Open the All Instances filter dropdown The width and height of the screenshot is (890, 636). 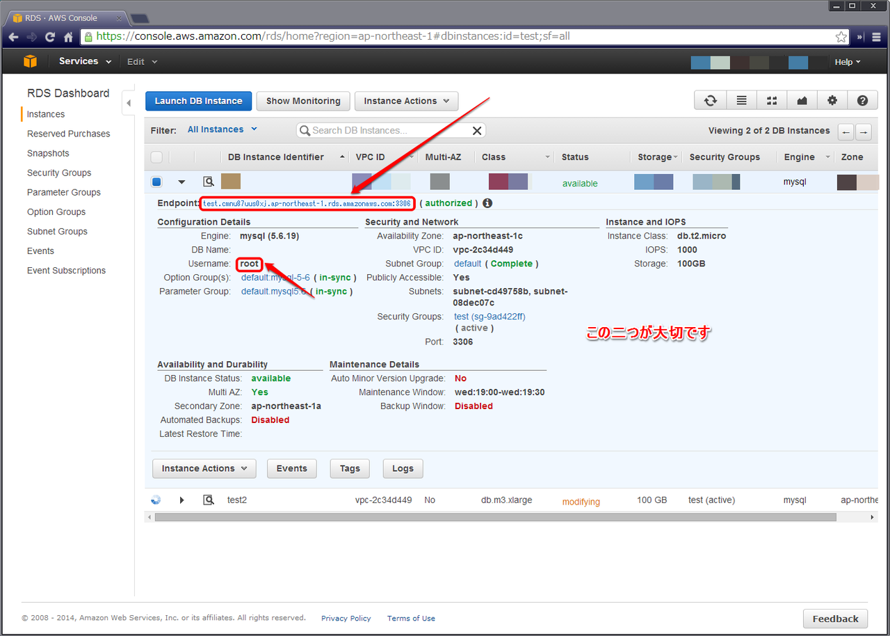point(222,129)
